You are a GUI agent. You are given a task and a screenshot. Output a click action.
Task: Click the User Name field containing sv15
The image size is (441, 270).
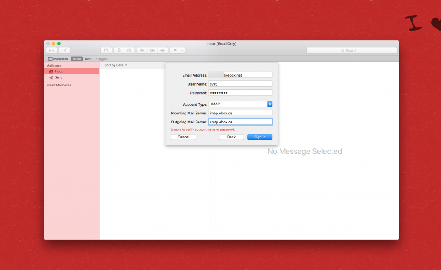[240, 84]
